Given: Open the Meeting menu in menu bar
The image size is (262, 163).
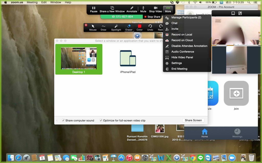Looking at the screenshot, I should [x=32, y=2].
